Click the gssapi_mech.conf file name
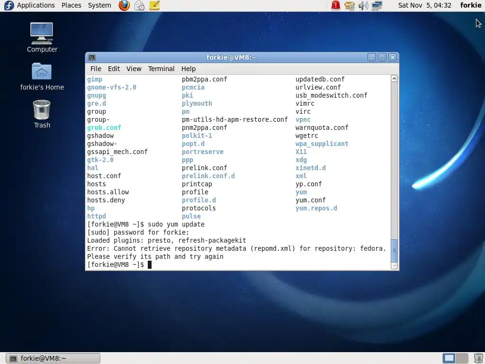Screen dimensions: 485x364 [117, 152]
